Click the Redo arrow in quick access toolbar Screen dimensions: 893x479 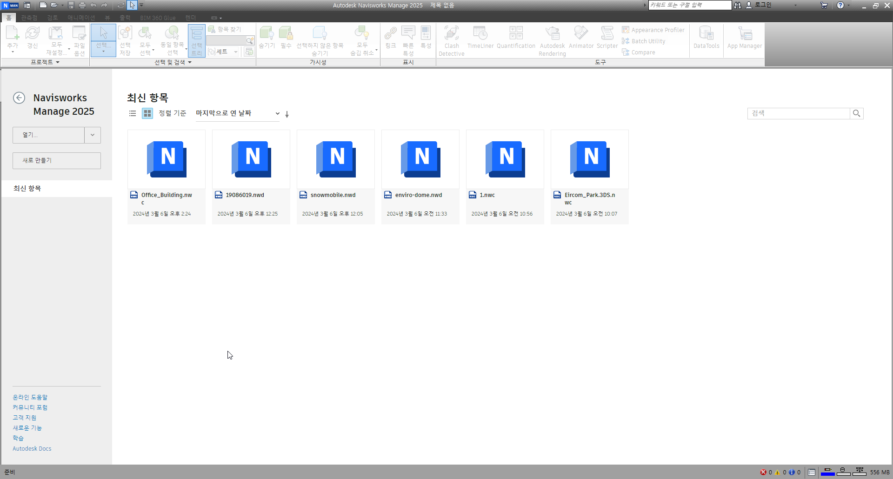(104, 5)
